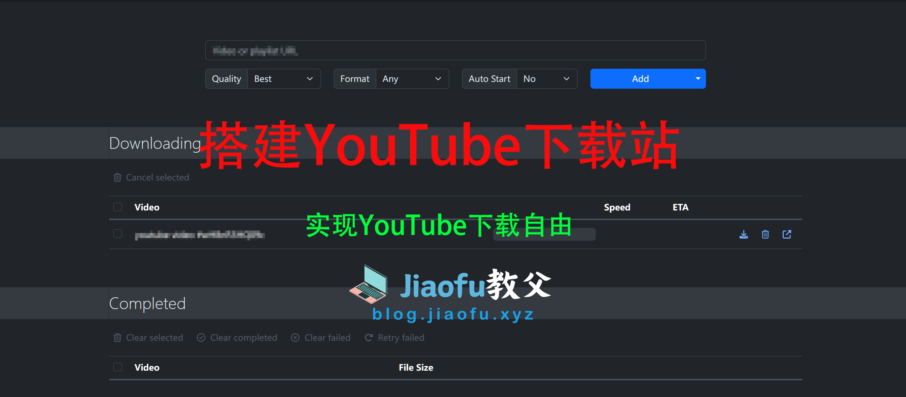Open the Quality dropdown set to Best
This screenshot has height=397, width=906.
(284, 79)
